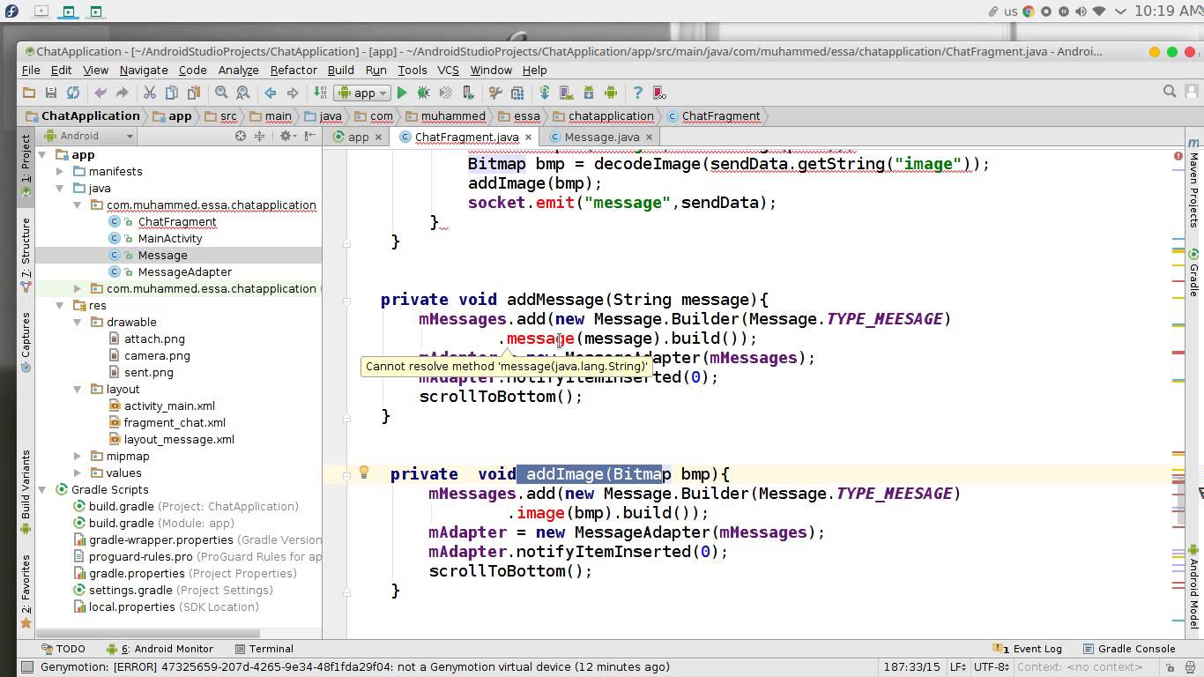
Task: Expand the mipmap folder
Action: pos(78,456)
